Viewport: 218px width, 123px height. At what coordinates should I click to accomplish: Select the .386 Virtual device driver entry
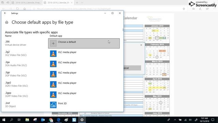click(x=16, y=43)
